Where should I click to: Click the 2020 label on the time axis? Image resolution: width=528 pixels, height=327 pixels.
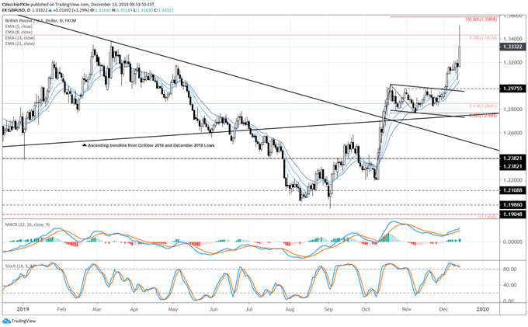(x=483, y=309)
